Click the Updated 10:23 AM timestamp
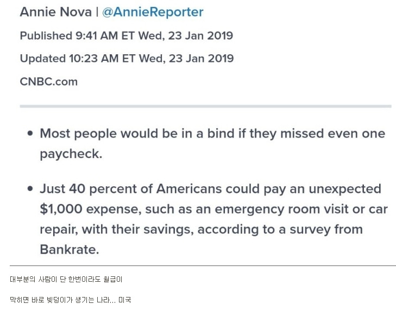Viewport: 396px width, 329px height. pyautogui.click(x=127, y=59)
